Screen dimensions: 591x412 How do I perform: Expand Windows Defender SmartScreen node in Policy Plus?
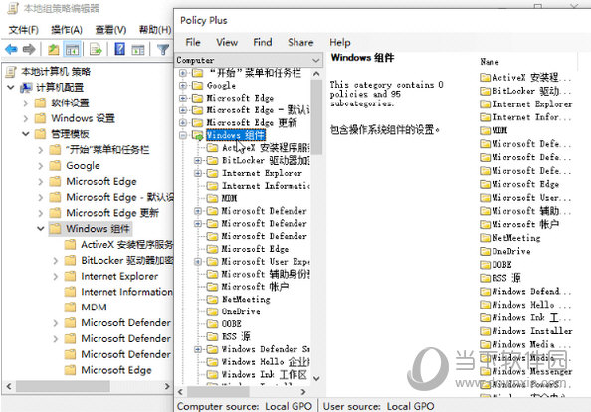pos(198,349)
